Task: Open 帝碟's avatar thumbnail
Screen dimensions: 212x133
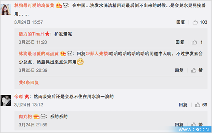Action: tap(6, 100)
